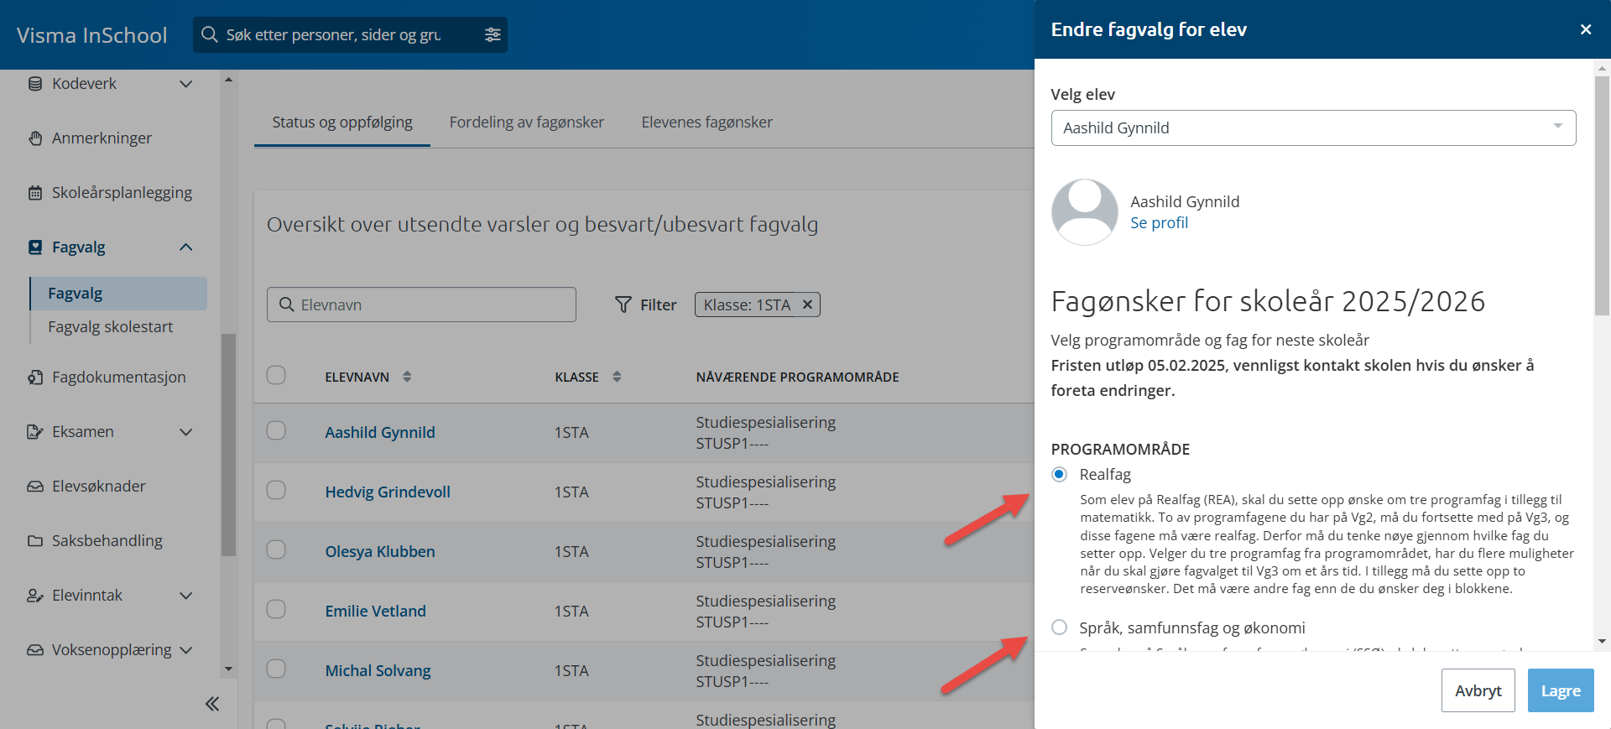Image resolution: width=1611 pixels, height=729 pixels.
Task: Open Hedvig Grindevoll student link
Action: click(x=388, y=492)
